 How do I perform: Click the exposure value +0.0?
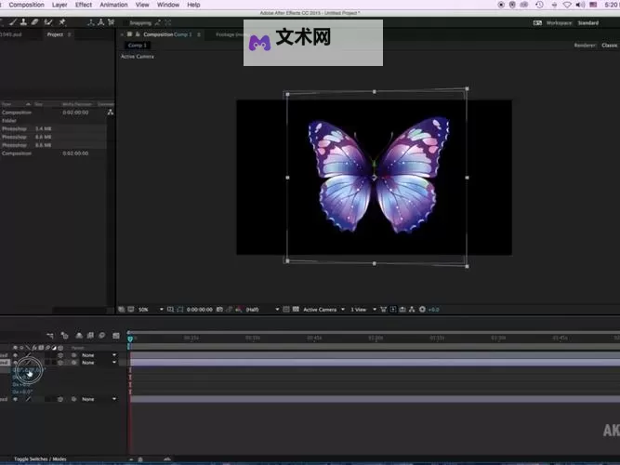434,310
